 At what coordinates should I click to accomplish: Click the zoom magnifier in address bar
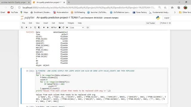point(160,7)
